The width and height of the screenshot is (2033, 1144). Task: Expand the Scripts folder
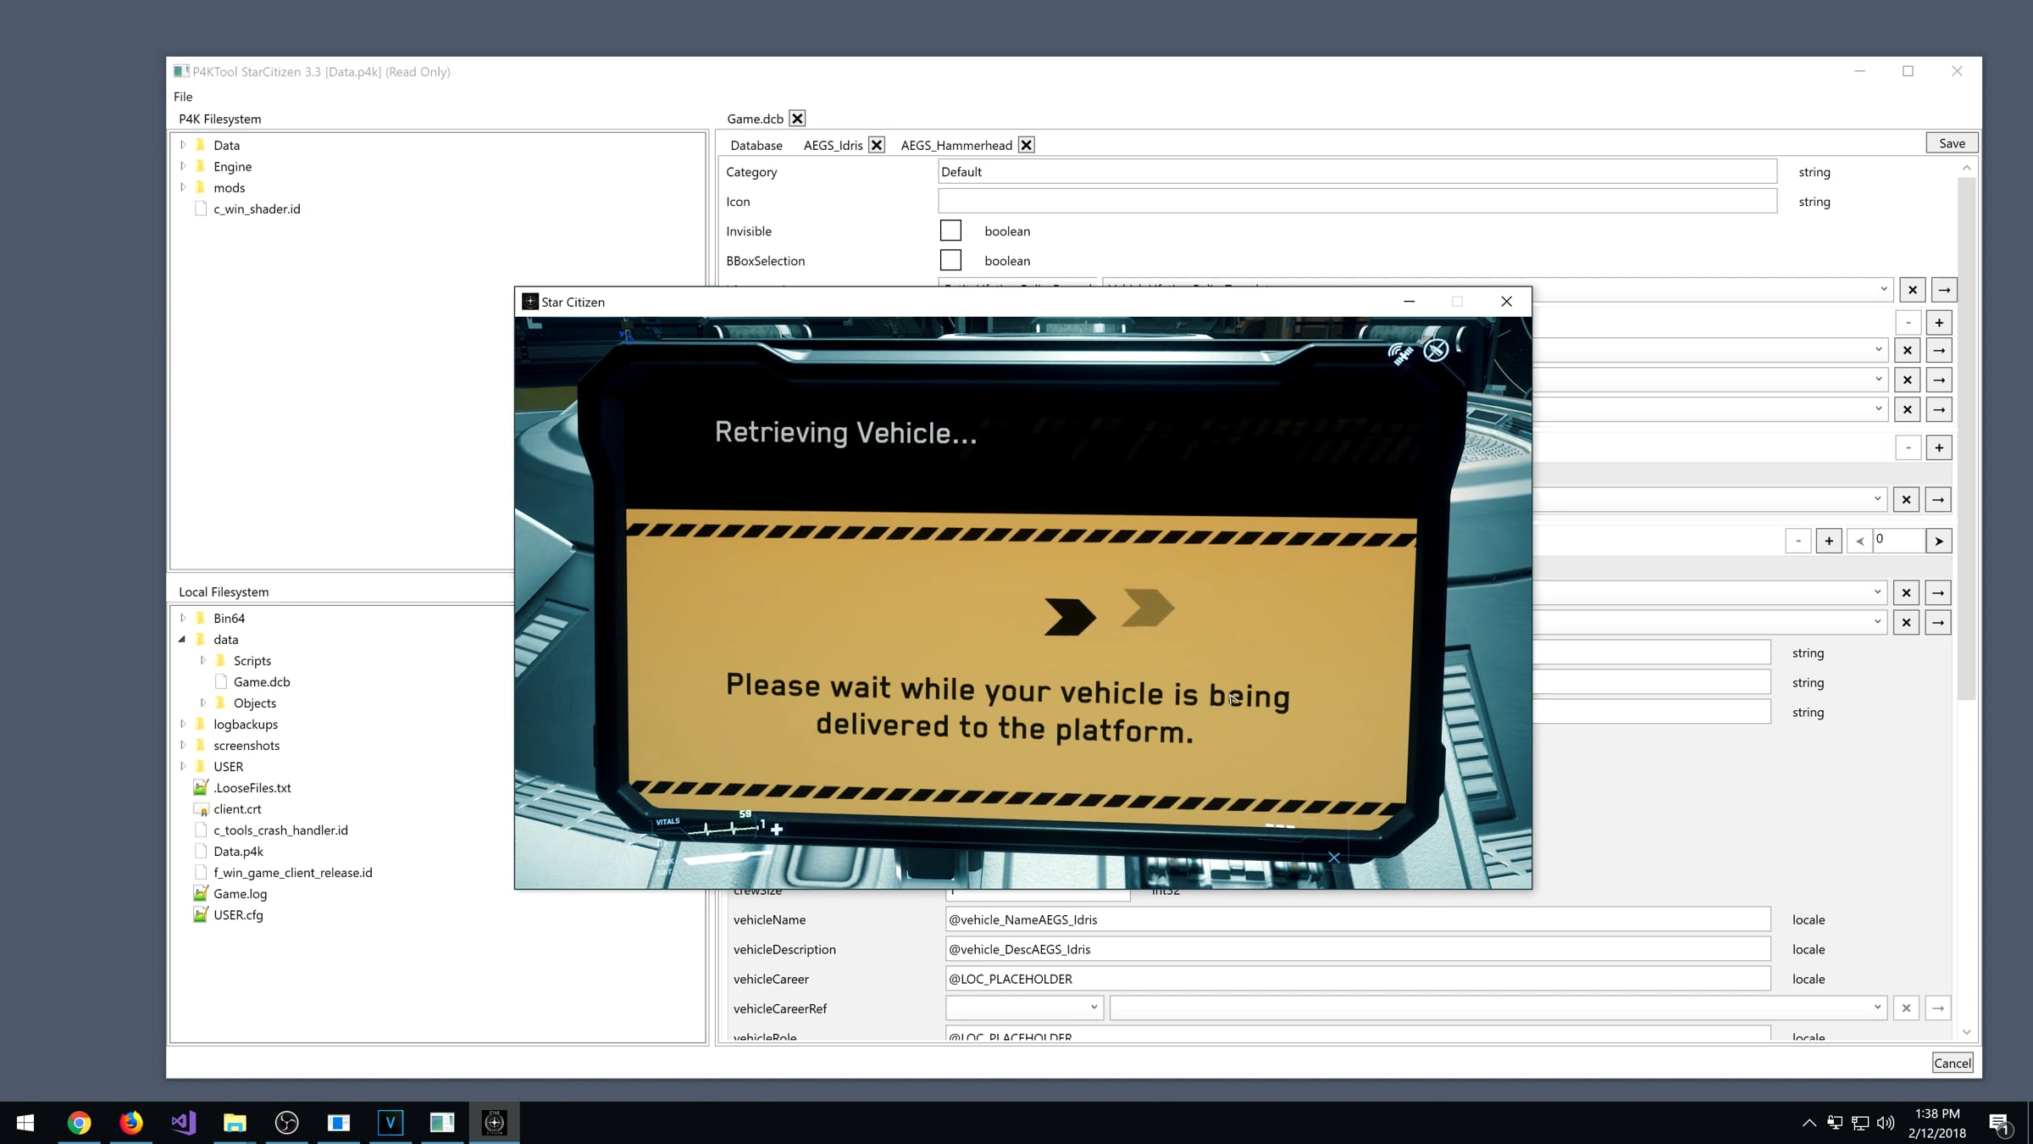click(203, 660)
